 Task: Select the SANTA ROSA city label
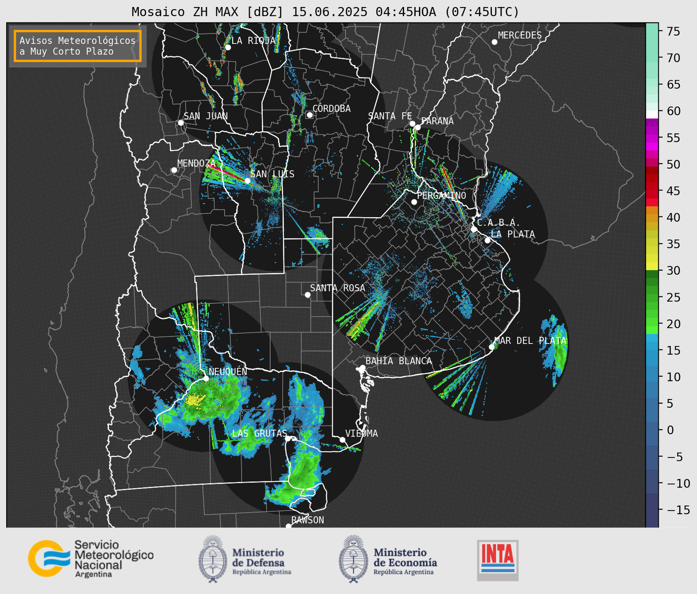(x=338, y=288)
